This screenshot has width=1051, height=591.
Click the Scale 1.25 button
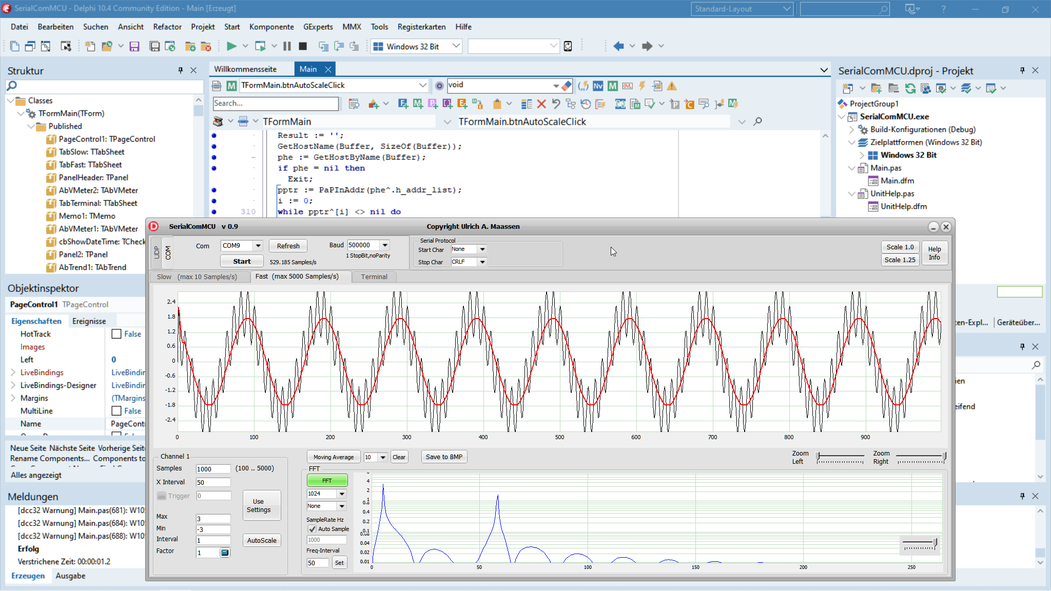pos(900,260)
